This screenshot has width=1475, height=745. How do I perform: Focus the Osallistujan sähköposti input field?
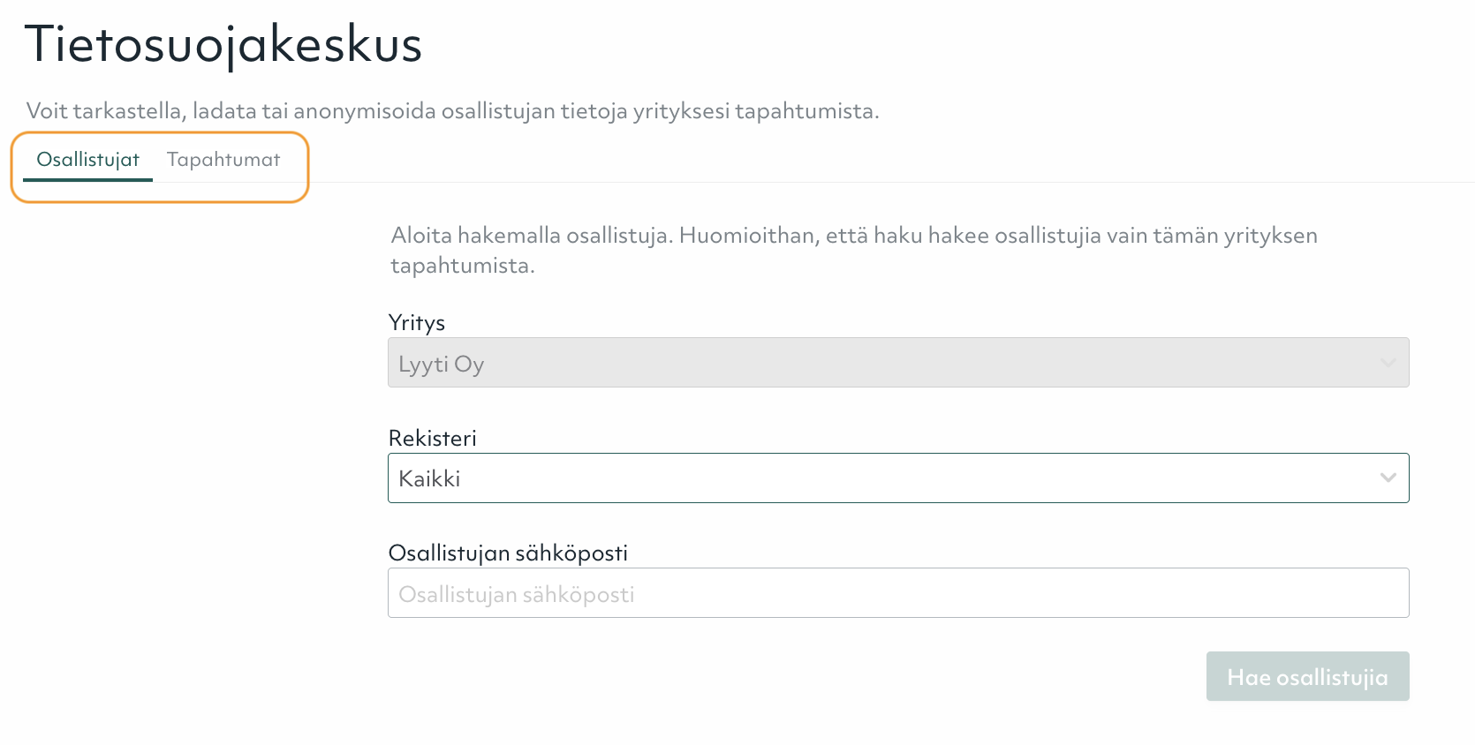(x=897, y=593)
